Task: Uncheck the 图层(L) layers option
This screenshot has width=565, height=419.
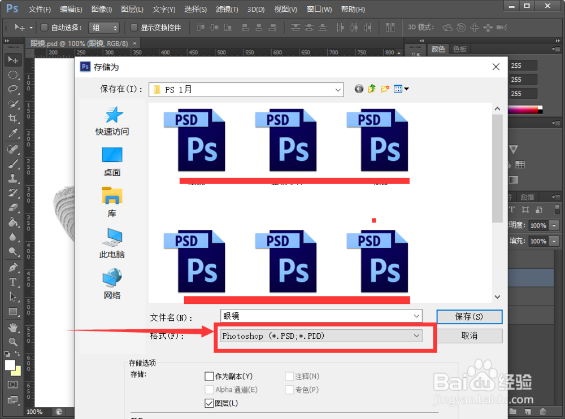Action: click(209, 403)
